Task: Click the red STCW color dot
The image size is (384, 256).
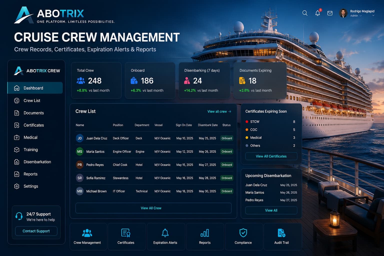Action: (x=247, y=122)
